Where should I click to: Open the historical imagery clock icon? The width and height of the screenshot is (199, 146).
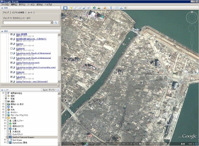pos(94,8)
